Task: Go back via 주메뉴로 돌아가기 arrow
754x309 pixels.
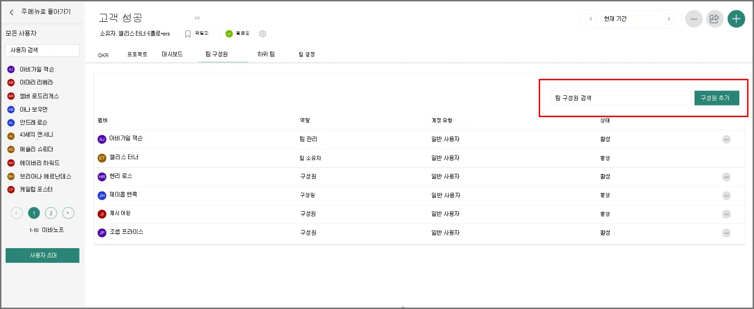Action: tap(12, 12)
